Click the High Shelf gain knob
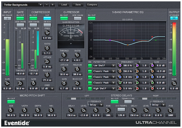Image resolution: width=182 pixels, height=128 pixels. (x=152, y=88)
